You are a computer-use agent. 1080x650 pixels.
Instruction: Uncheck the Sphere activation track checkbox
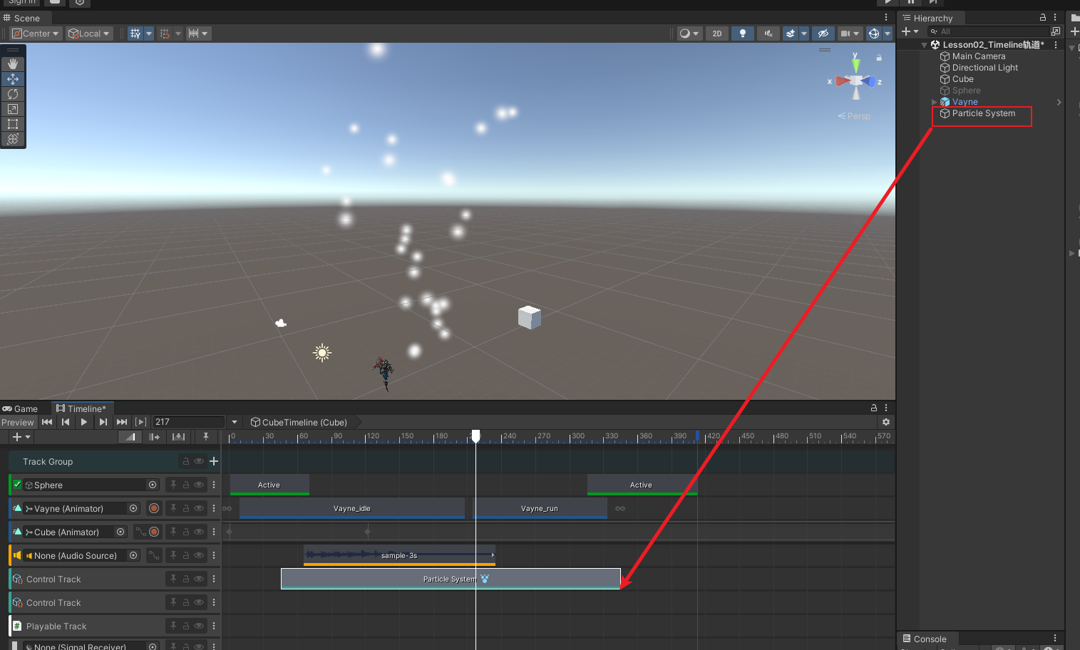pyautogui.click(x=17, y=485)
